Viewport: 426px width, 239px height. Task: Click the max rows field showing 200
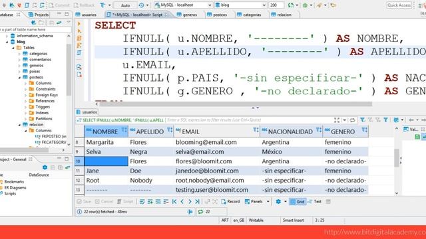[276, 5]
